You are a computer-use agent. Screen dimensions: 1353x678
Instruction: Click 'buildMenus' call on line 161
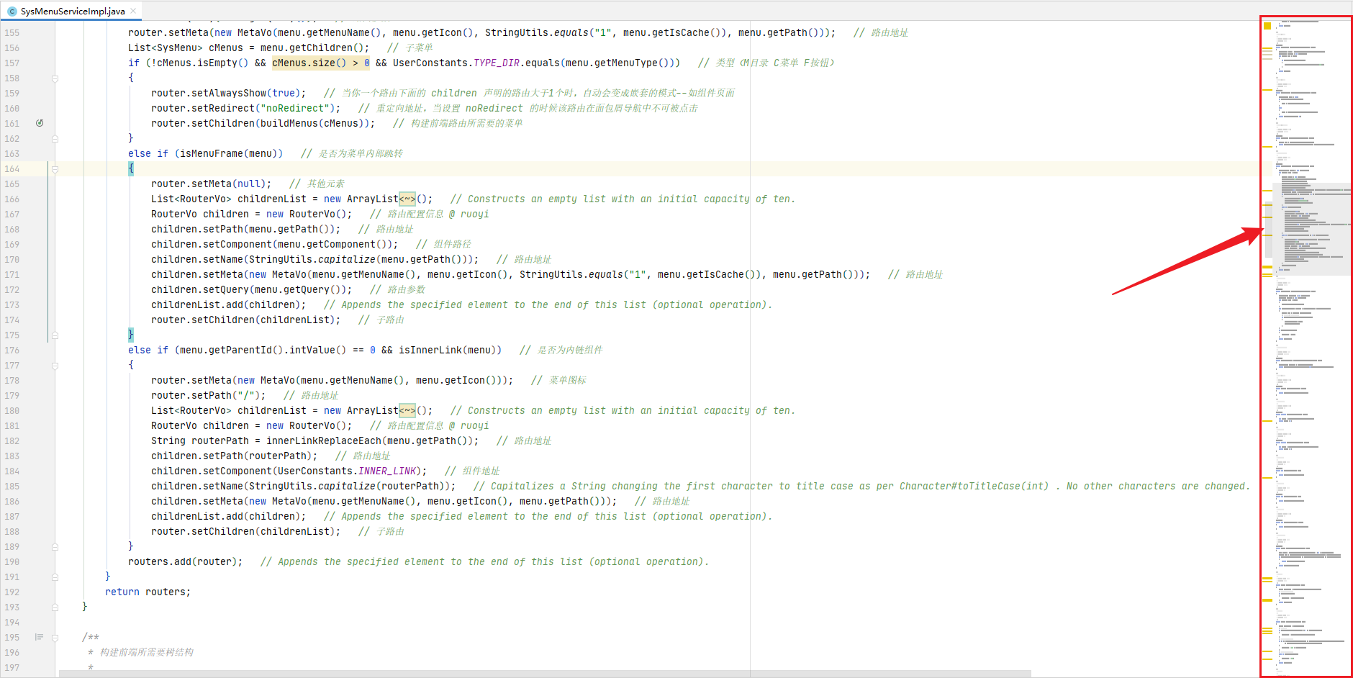(289, 123)
